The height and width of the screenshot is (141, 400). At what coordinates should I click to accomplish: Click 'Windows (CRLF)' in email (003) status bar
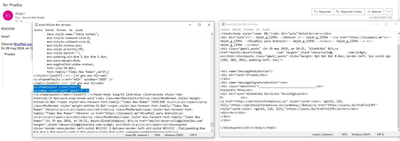coord(174,135)
